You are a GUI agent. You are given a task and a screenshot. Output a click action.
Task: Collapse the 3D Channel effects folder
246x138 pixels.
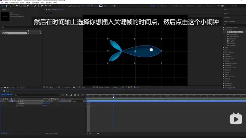pos(224,30)
